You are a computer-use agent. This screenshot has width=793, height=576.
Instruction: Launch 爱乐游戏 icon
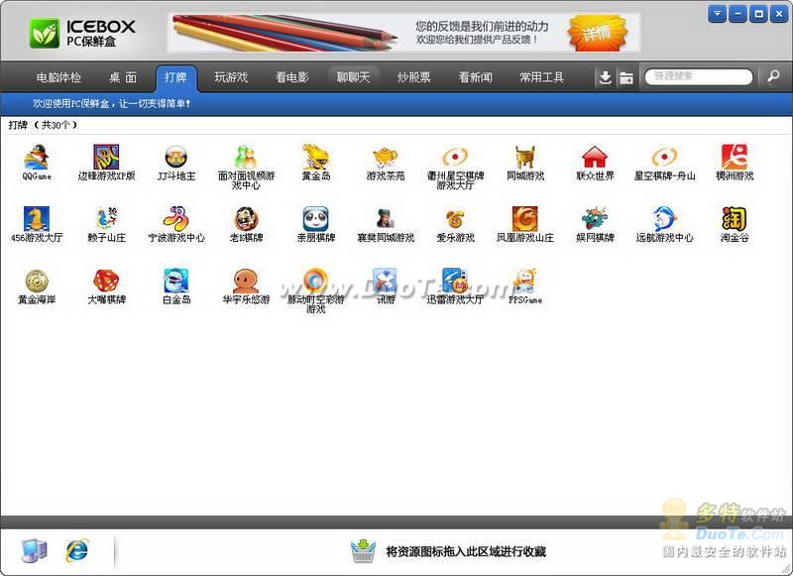(x=455, y=219)
